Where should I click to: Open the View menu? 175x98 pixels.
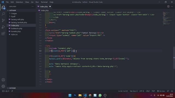pos(27,2)
